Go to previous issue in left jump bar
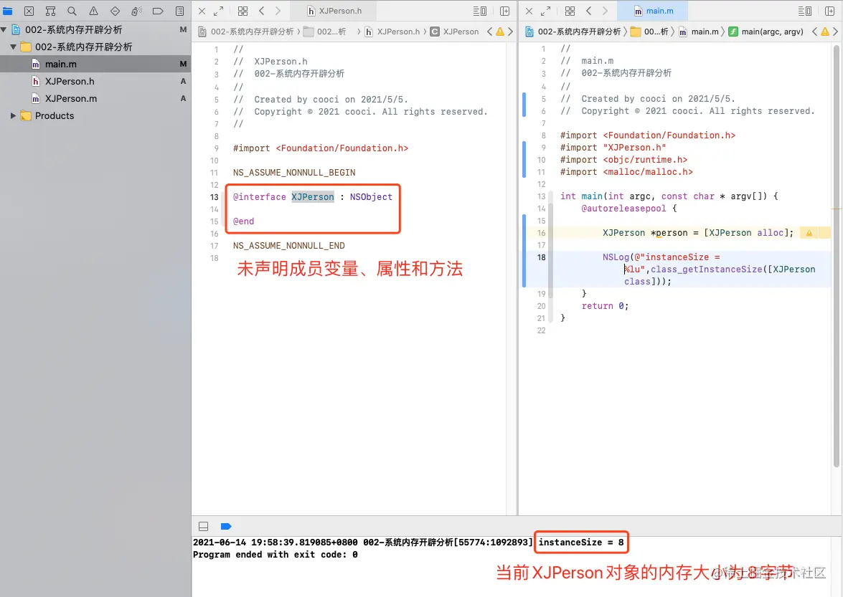This screenshot has width=843, height=597. 489,32
